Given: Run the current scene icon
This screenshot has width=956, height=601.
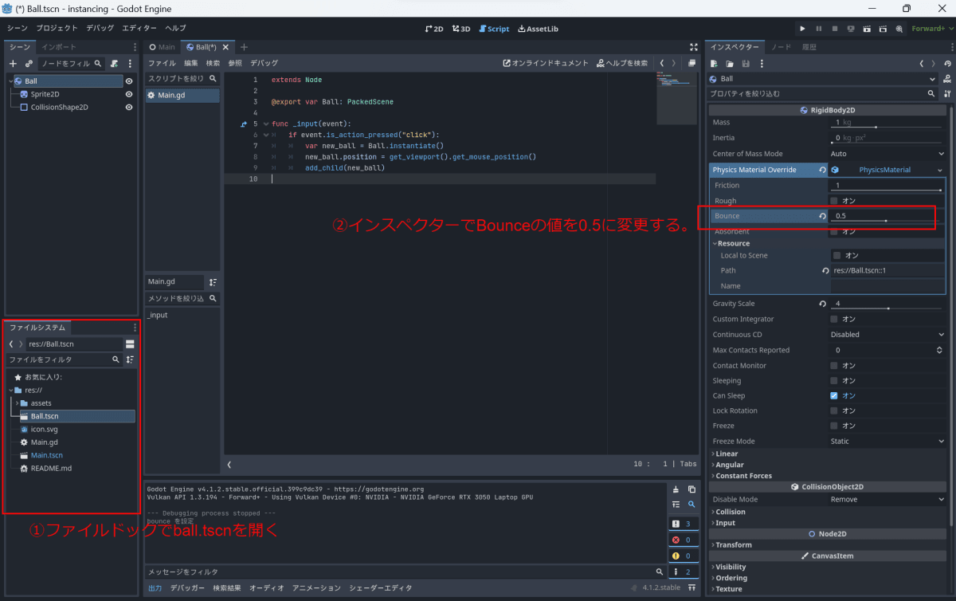Looking at the screenshot, I should 867,28.
